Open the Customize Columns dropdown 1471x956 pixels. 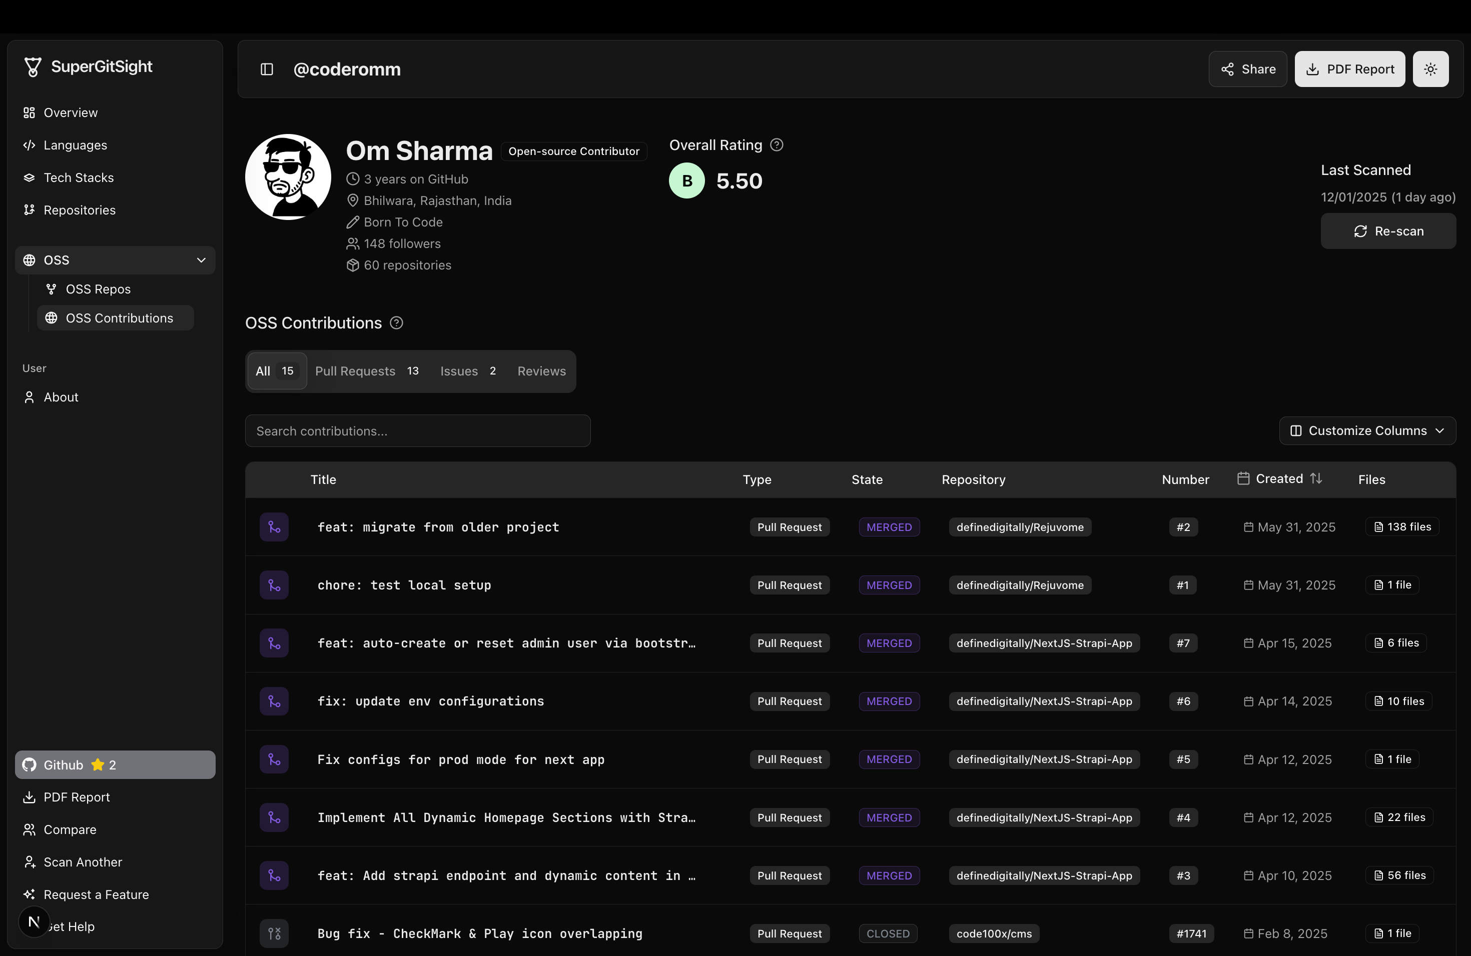coord(1367,430)
